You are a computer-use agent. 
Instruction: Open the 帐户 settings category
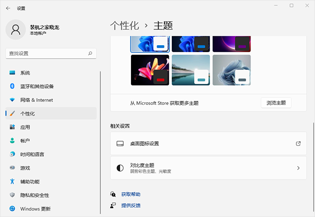tap(51, 141)
